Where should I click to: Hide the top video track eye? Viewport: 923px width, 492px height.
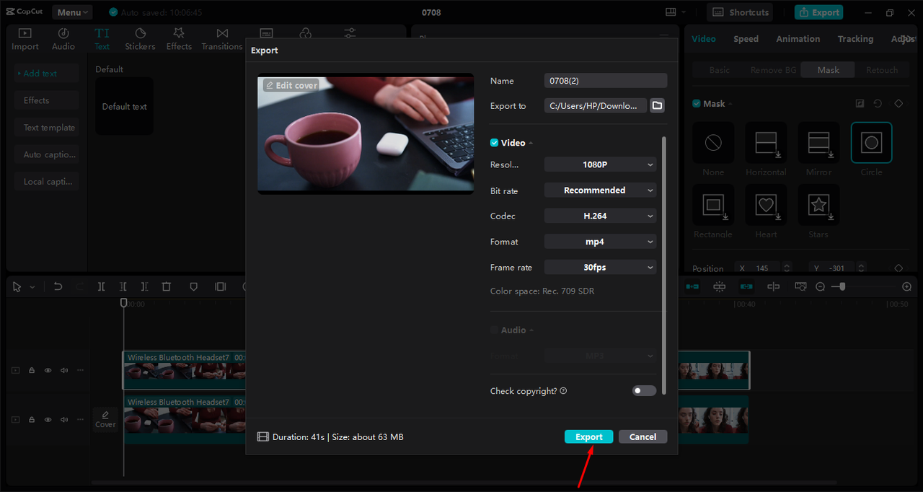tap(48, 370)
